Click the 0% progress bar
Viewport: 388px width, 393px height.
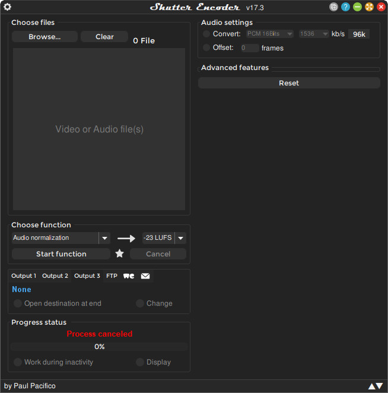(x=99, y=347)
